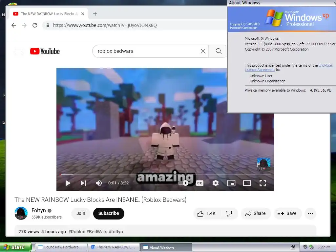The image size is (336, 252).
Task: Skip to the next video
Action: [83, 183]
